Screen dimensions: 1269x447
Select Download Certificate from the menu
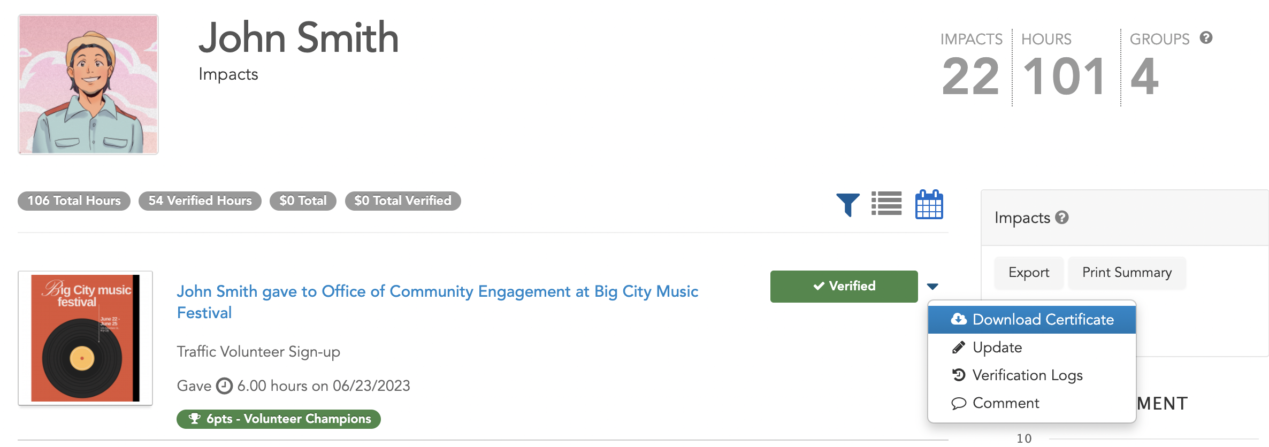(x=1031, y=320)
